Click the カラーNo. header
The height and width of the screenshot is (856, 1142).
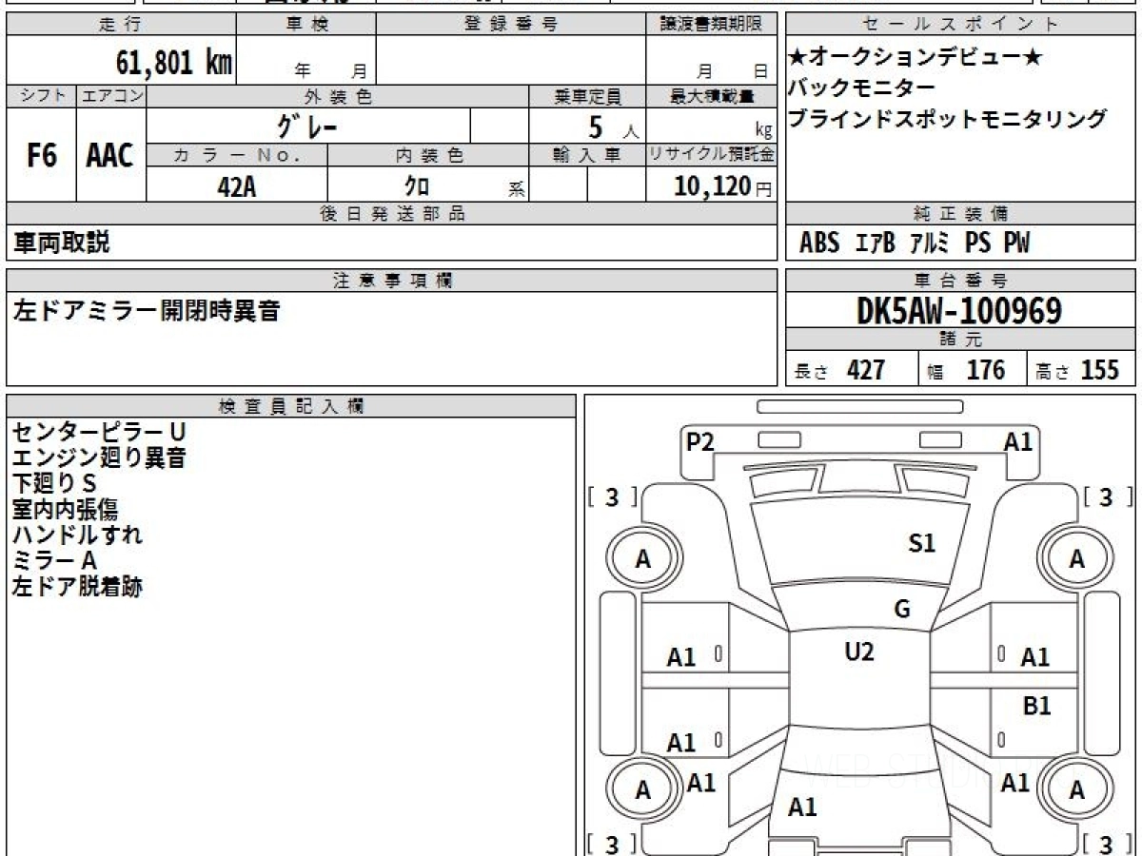point(237,155)
